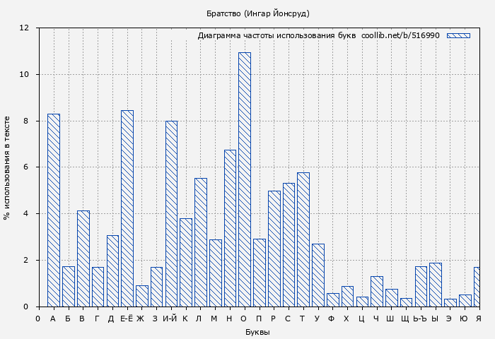Click the x-axis label Ж
495x339 pixels.
141,319
